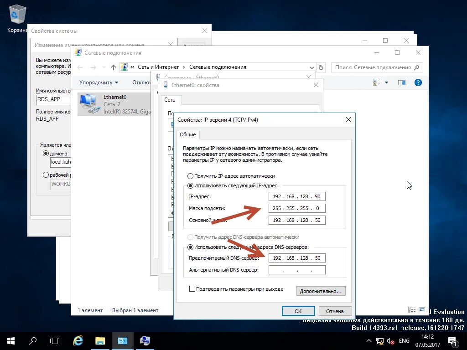
Task: Refresh the Network Connections address bar
Action: click(321, 67)
